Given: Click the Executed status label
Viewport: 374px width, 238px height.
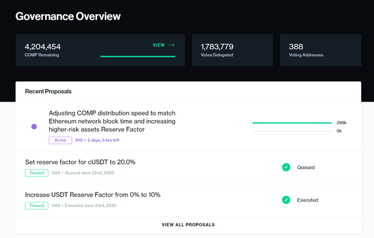Looking at the screenshot, I should click(x=307, y=200).
